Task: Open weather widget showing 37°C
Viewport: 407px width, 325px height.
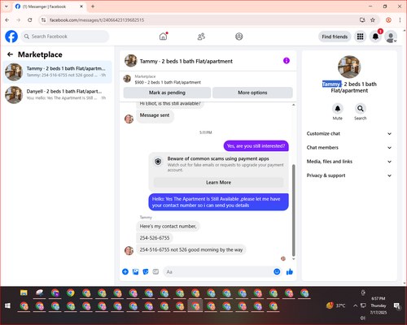Action: [336, 305]
